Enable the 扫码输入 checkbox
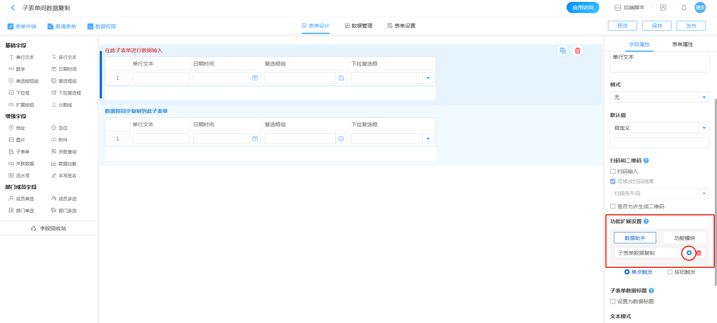This screenshot has height=323, width=717. click(613, 171)
